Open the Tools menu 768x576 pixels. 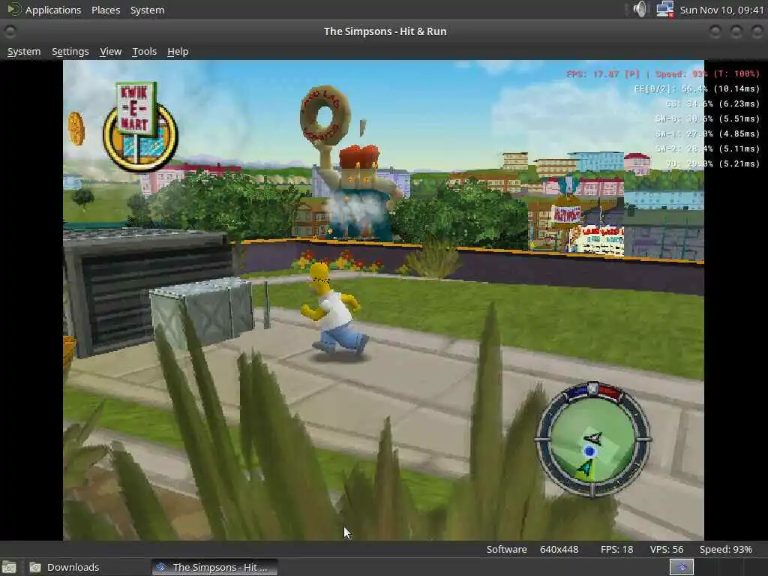(x=145, y=52)
